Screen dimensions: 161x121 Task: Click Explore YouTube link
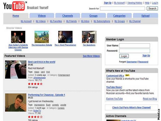[x=114, y=99]
